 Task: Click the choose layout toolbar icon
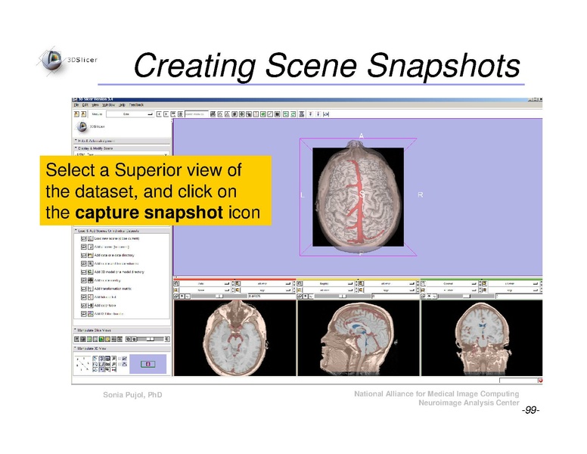[x=301, y=113]
